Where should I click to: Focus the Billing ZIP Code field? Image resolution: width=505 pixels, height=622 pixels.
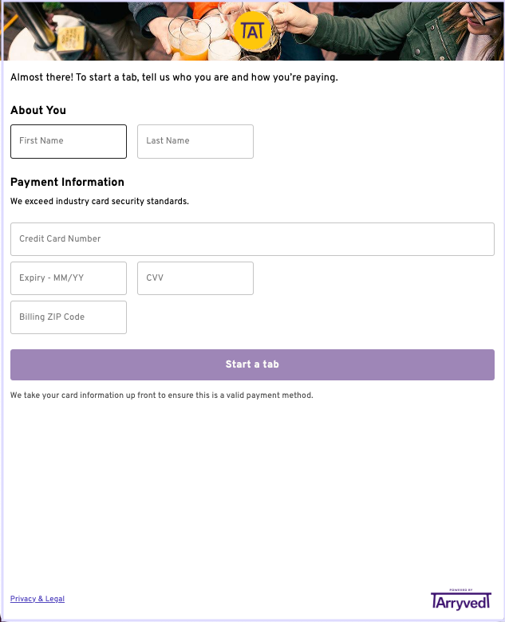(x=69, y=317)
